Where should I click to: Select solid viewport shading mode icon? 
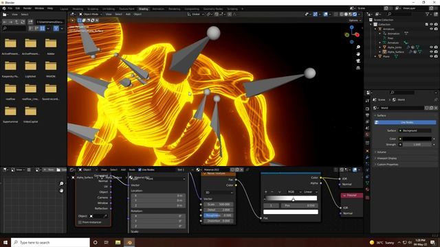point(346,14)
